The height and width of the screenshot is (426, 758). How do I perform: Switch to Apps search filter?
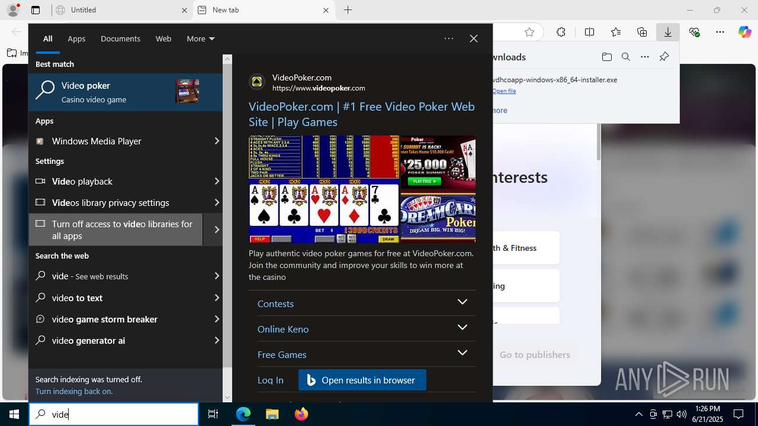(76, 38)
